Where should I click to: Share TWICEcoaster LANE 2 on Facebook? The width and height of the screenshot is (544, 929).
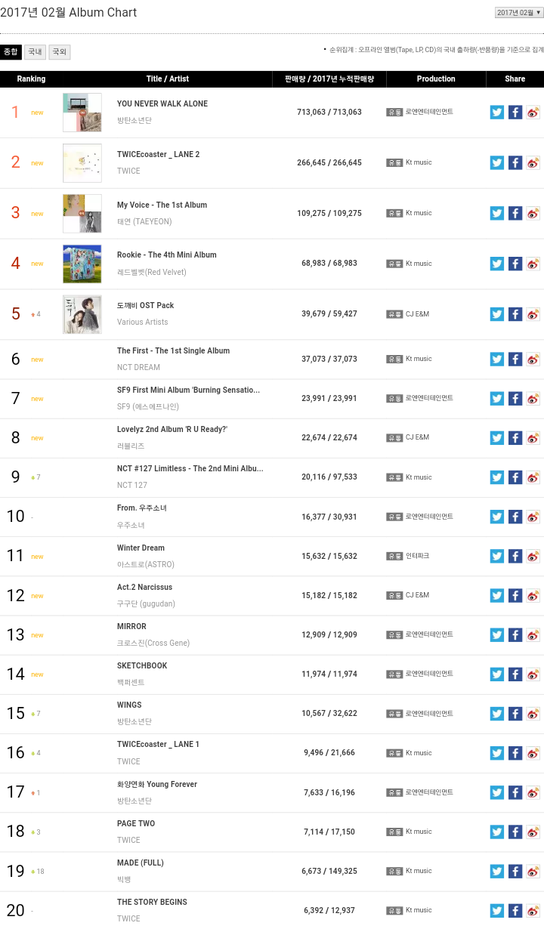(x=515, y=162)
